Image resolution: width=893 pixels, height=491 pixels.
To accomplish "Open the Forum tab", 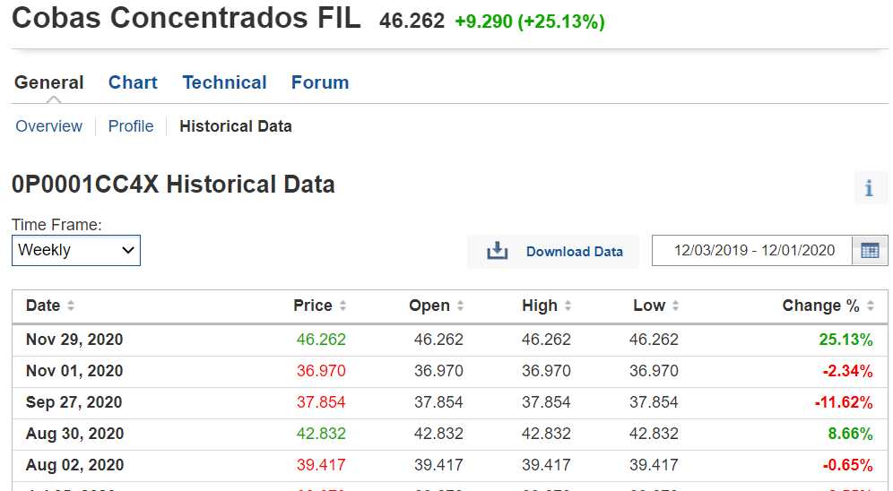I will click(x=320, y=82).
